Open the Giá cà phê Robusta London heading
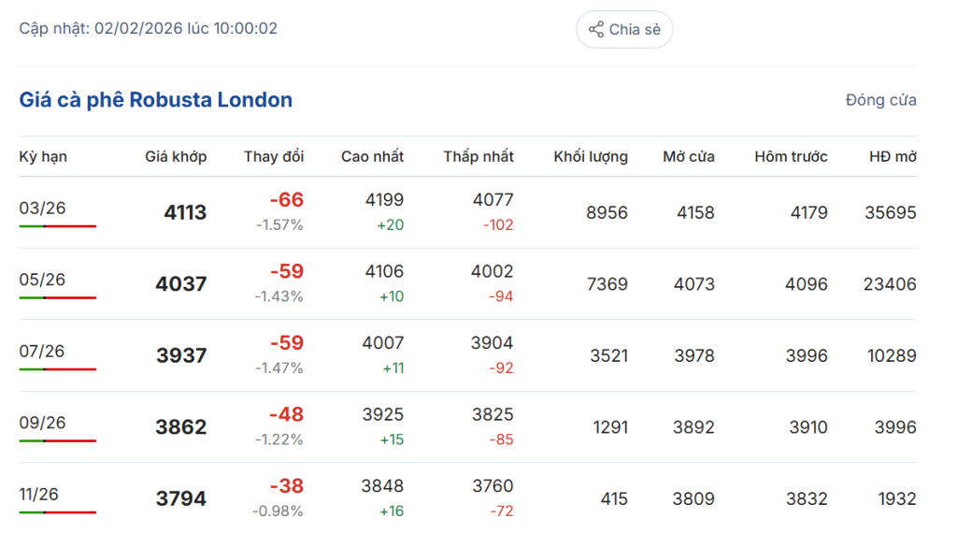Viewport: 957px width, 533px height. (155, 100)
